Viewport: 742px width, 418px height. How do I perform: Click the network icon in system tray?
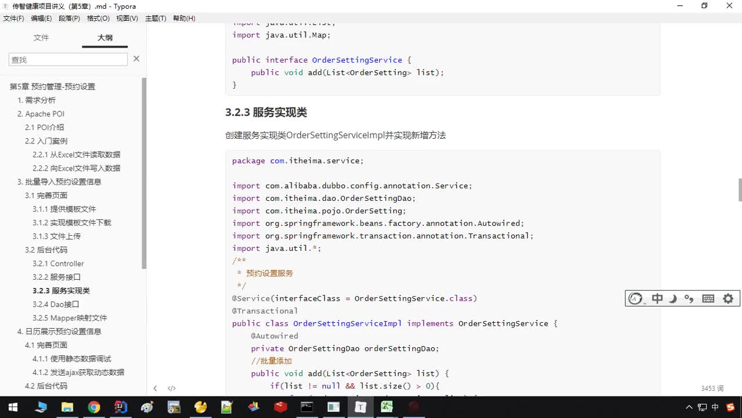(x=702, y=407)
